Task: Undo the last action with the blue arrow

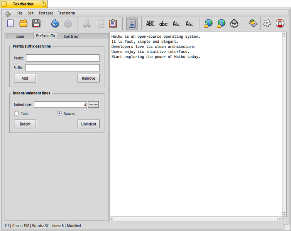Action: pyautogui.click(x=55, y=23)
